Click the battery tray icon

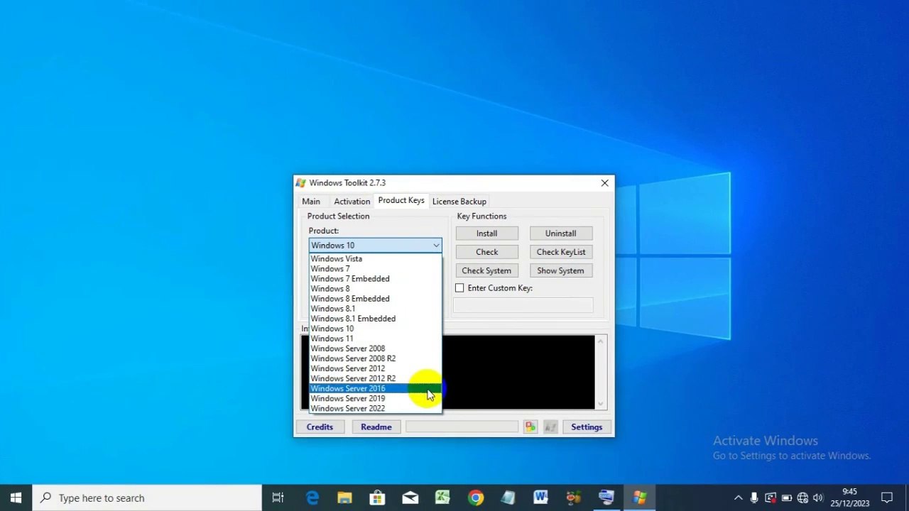click(787, 498)
